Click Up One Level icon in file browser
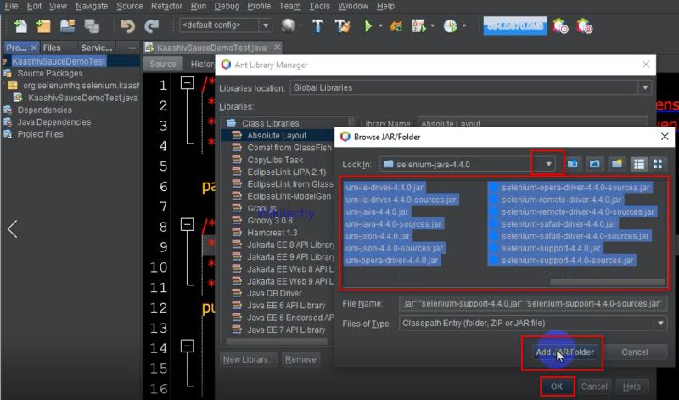 573,164
